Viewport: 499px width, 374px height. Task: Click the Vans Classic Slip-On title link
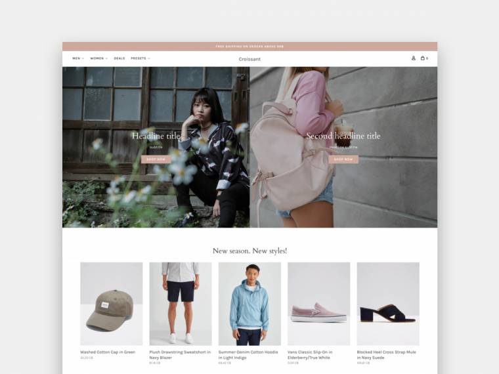point(310,355)
